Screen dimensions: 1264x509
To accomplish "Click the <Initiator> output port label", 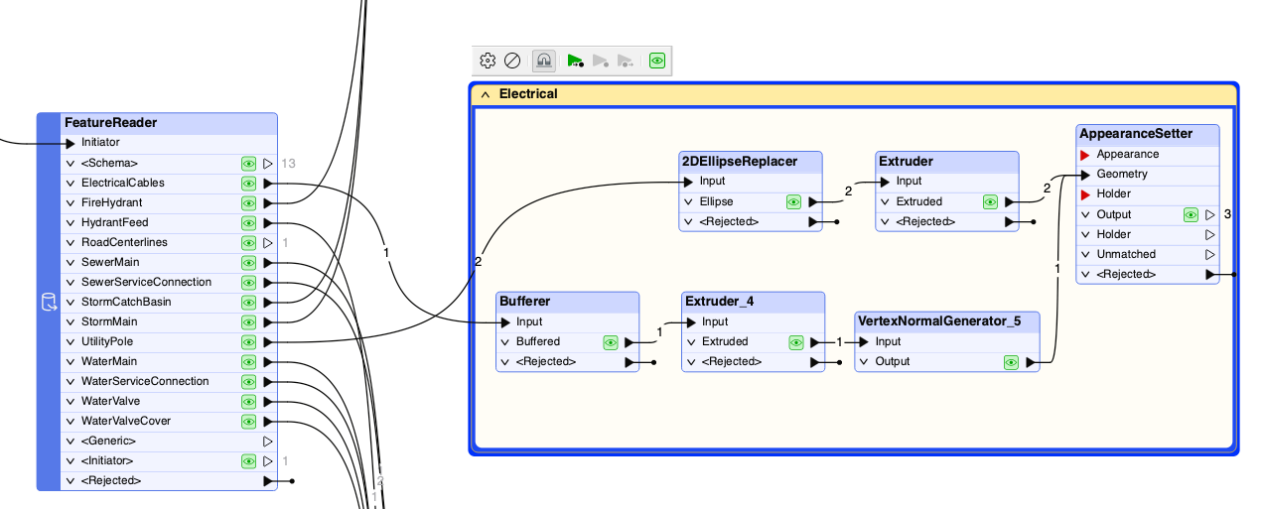I will pyautogui.click(x=107, y=460).
